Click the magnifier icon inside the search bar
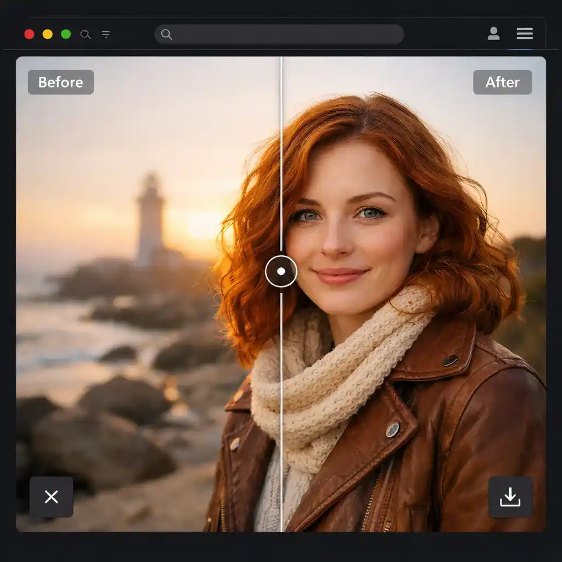 pyautogui.click(x=167, y=35)
